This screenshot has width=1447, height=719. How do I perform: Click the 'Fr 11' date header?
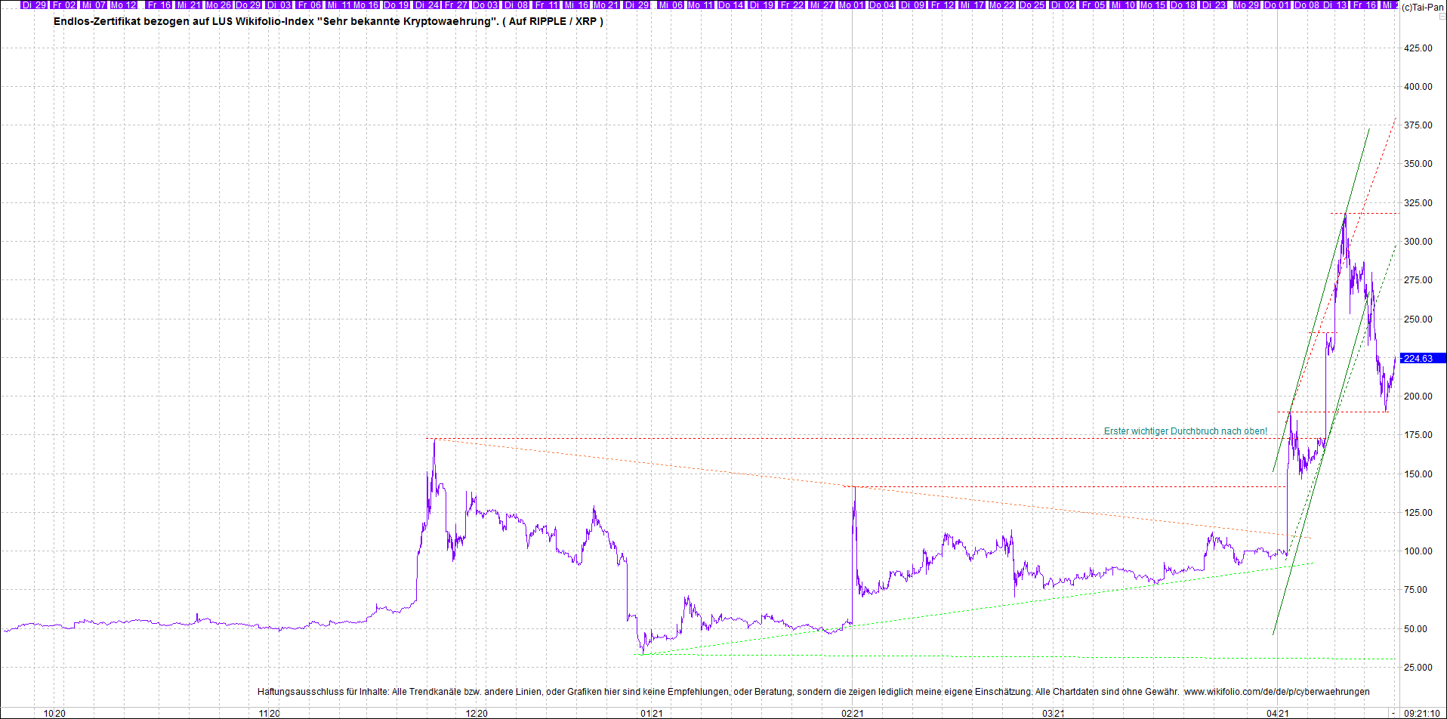(x=545, y=5)
